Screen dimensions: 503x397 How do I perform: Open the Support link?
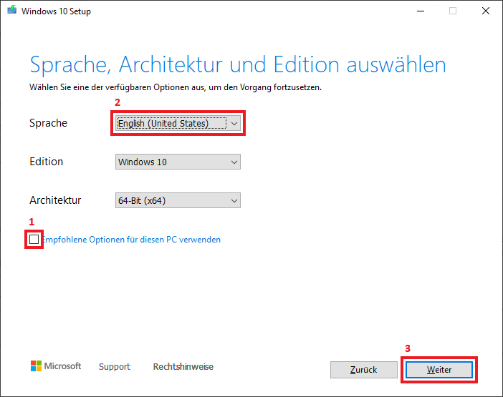pyautogui.click(x=115, y=366)
